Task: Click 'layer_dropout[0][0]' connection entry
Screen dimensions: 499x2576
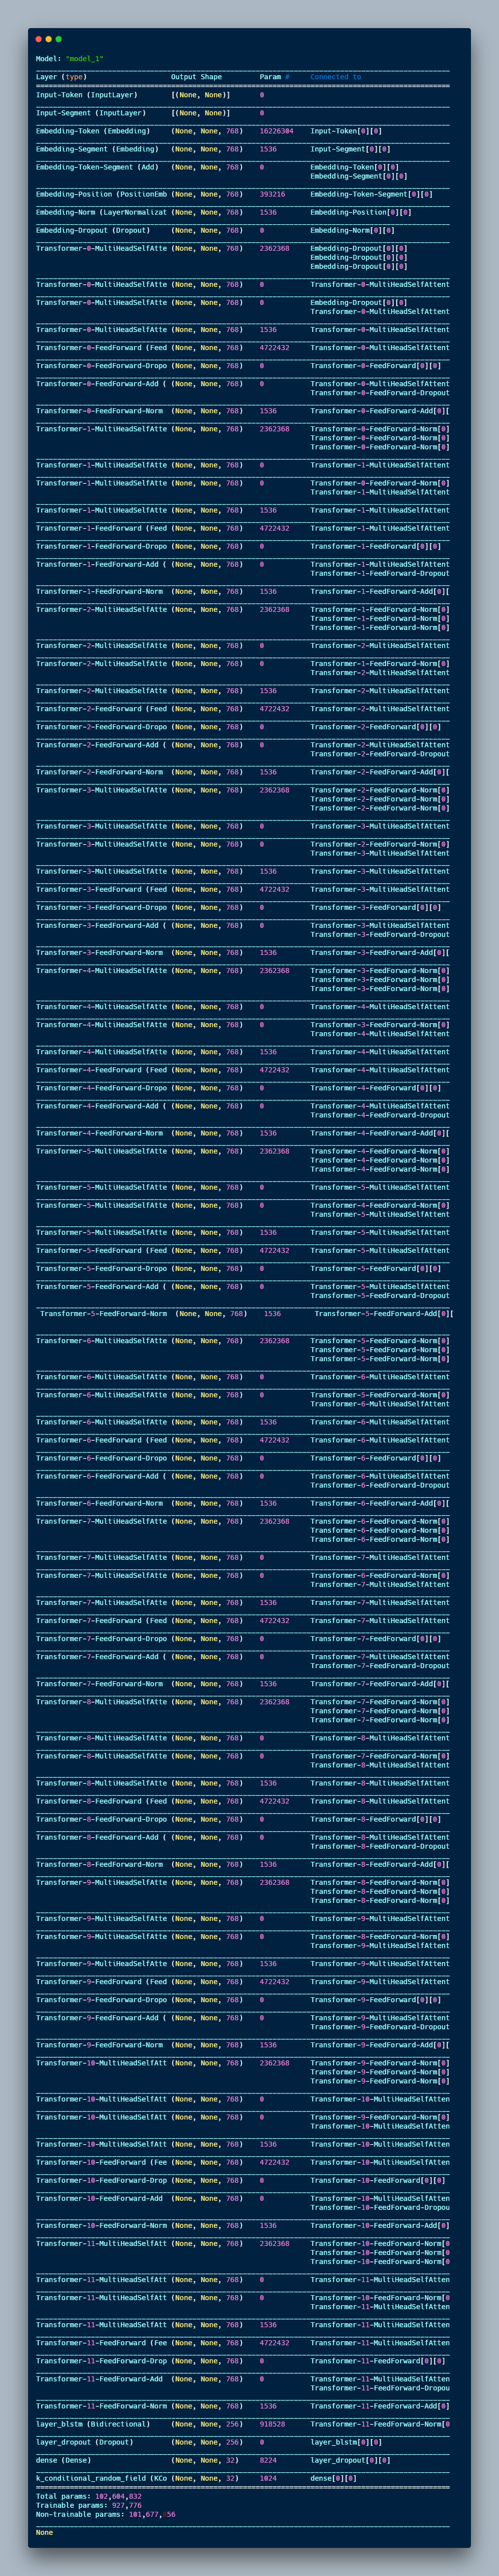Action: [350, 2460]
